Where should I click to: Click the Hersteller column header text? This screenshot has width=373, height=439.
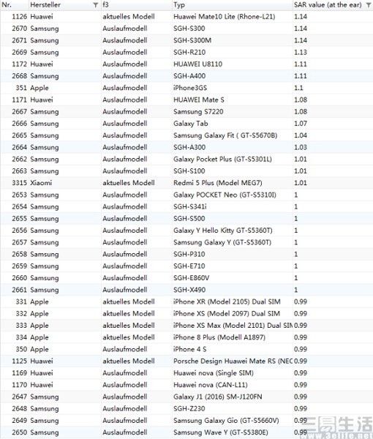coord(45,5)
